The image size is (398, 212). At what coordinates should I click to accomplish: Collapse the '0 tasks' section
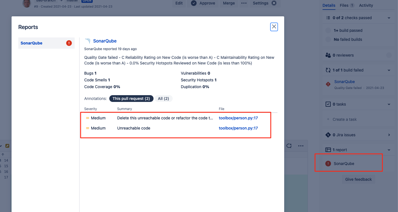[x=389, y=104]
